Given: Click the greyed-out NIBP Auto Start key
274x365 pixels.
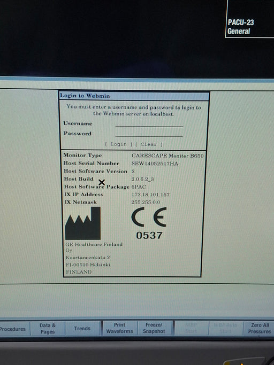Looking at the screenshot, I should click(x=225, y=328).
